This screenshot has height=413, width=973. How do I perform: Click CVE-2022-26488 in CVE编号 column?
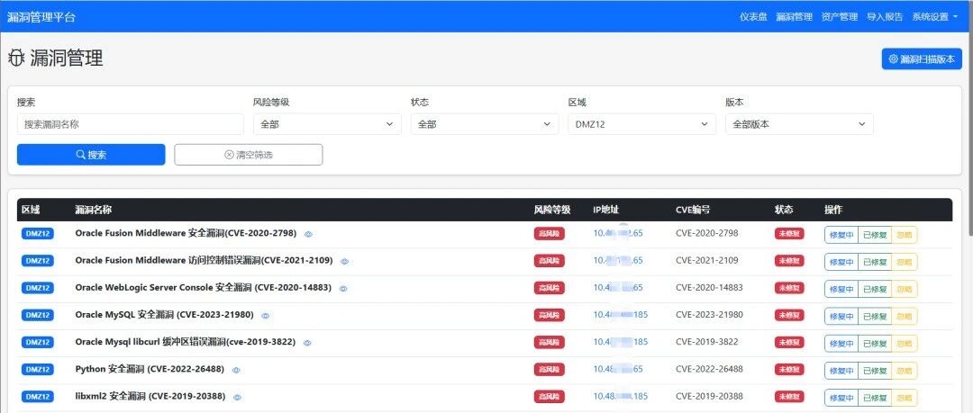coord(709,370)
